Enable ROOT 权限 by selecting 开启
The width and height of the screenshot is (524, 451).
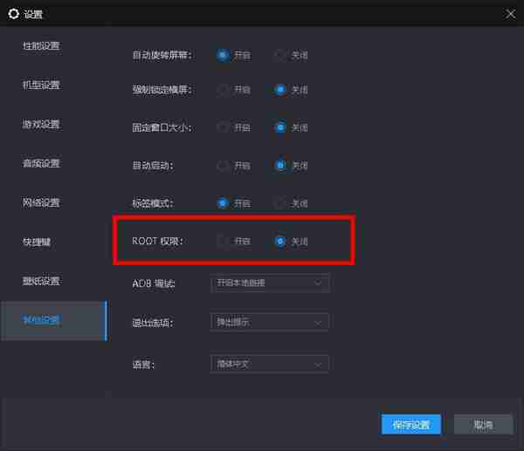(x=224, y=242)
